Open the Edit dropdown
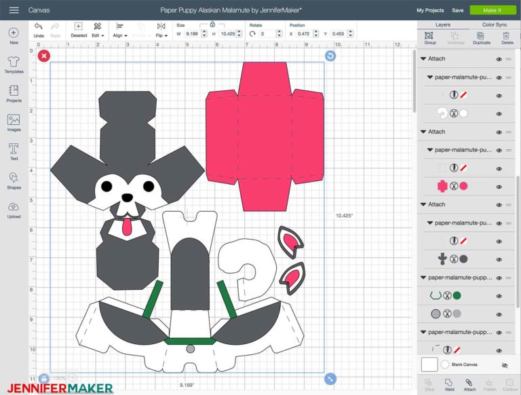Image resolution: width=521 pixels, height=395 pixels. (98, 30)
